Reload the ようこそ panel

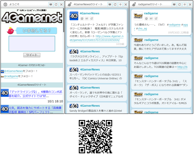56,4
